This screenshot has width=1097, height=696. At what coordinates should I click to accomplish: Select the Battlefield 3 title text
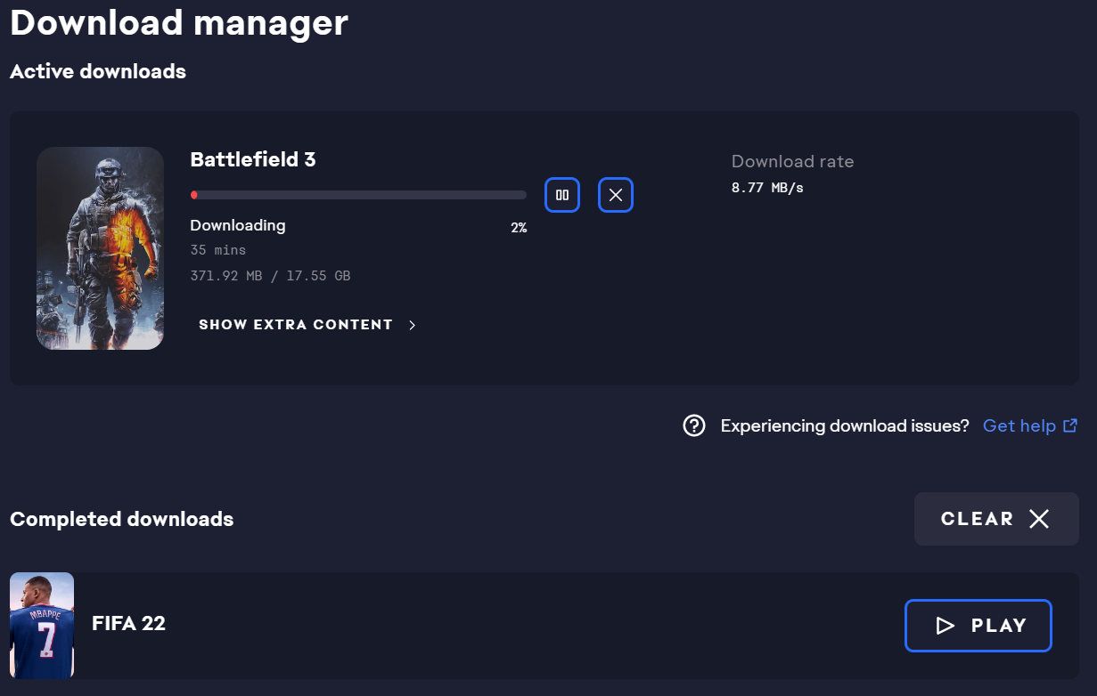(253, 159)
